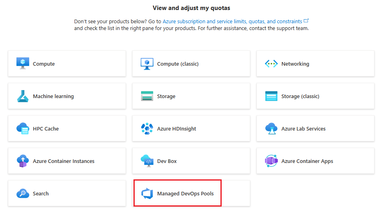Click the Compute monitor icon

tap(23, 64)
